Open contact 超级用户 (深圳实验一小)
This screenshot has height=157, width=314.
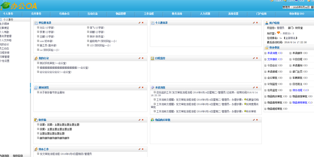coord(103,41)
